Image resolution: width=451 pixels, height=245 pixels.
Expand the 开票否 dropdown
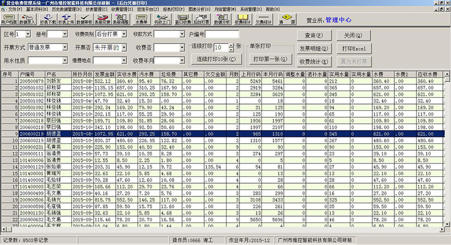coord(124,47)
